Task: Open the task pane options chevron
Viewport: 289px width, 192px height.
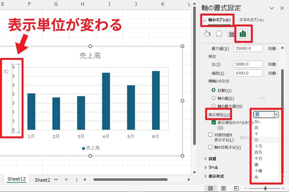Action: 272,8
